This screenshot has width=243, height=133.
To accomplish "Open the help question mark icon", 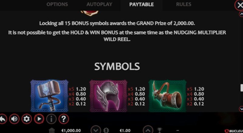I will [64, 119].
